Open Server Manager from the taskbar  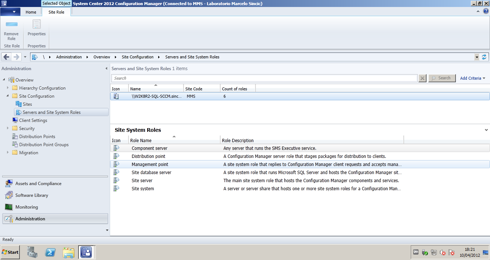tap(32, 252)
